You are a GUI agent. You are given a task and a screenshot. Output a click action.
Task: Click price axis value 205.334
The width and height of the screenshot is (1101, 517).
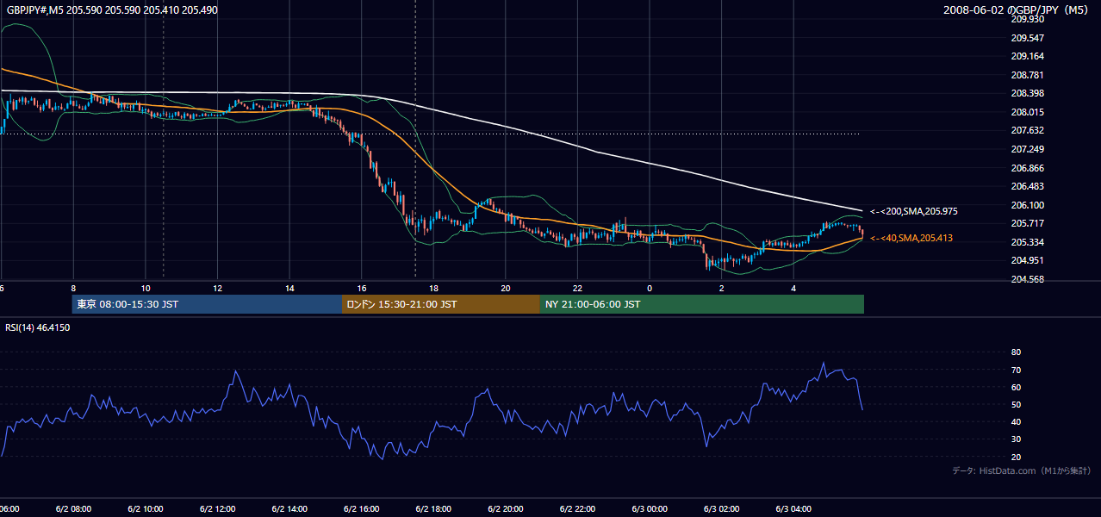1027,242
